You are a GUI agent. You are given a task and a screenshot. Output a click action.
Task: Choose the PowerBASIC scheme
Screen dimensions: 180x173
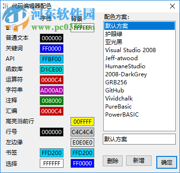[x=139, y=114]
